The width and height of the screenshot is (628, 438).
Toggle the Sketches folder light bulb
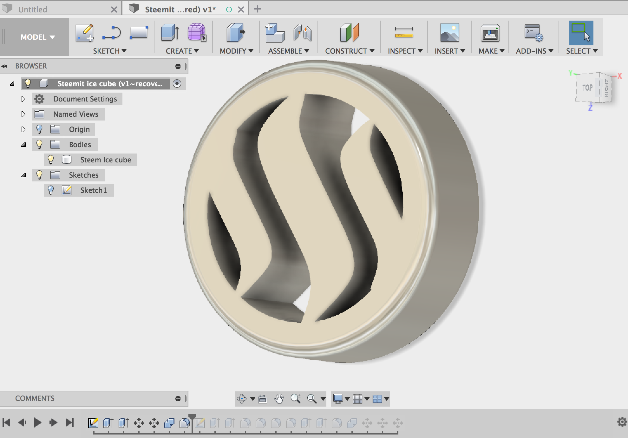(x=39, y=175)
